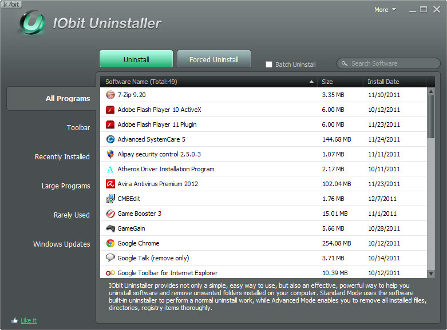Click the Adobe Flash Player 10 ActiveX icon
Viewport: 447px width, 330px height.
(x=110, y=110)
